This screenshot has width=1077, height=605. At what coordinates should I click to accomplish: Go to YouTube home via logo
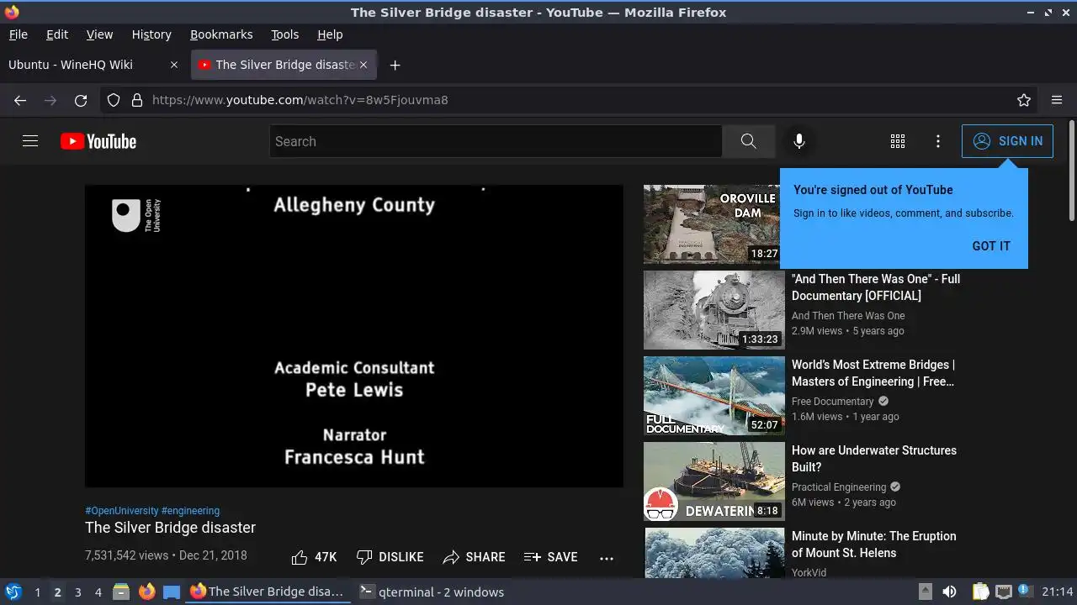pos(98,141)
